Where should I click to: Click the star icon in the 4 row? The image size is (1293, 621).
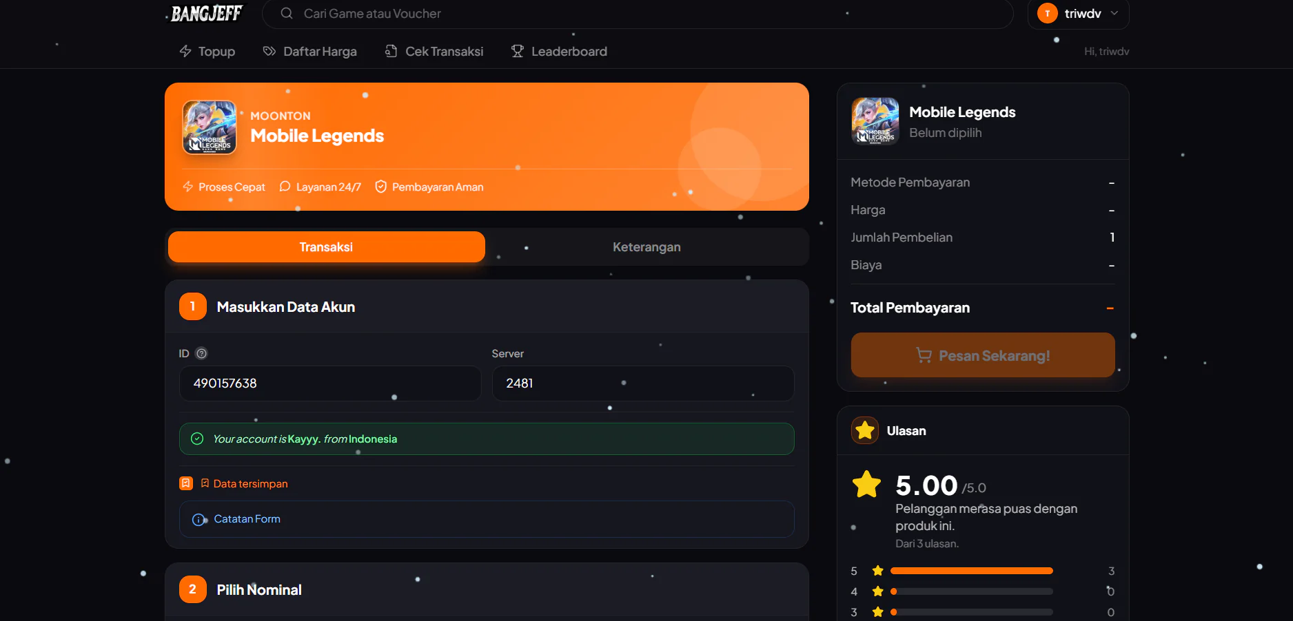pos(877,591)
